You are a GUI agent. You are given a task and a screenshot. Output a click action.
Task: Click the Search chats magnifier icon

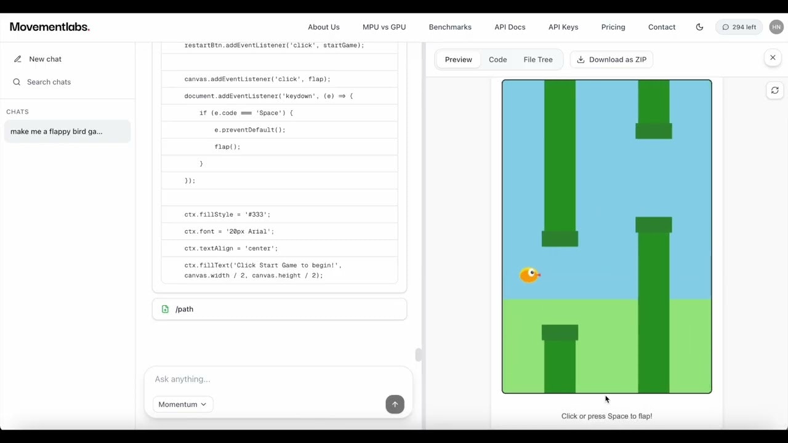(x=17, y=82)
